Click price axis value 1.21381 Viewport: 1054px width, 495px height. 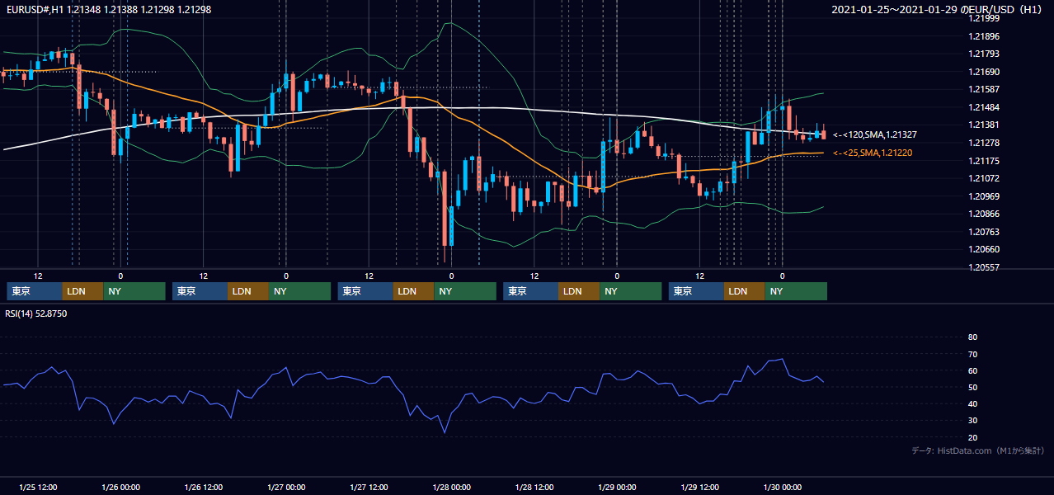click(x=985, y=125)
